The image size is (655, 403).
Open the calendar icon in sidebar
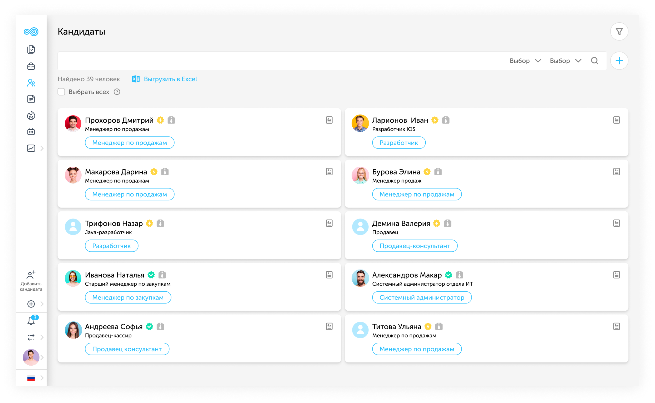(x=31, y=132)
